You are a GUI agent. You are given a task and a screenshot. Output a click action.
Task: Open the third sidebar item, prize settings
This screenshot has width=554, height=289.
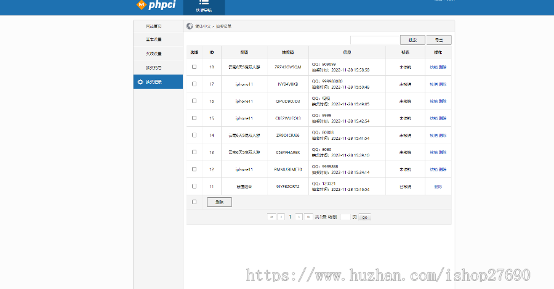pyautogui.click(x=158, y=54)
